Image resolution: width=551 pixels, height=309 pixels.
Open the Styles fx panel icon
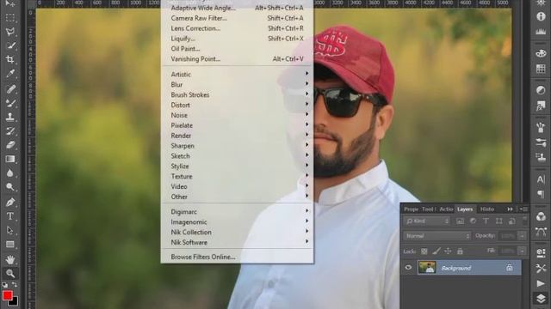(541, 106)
